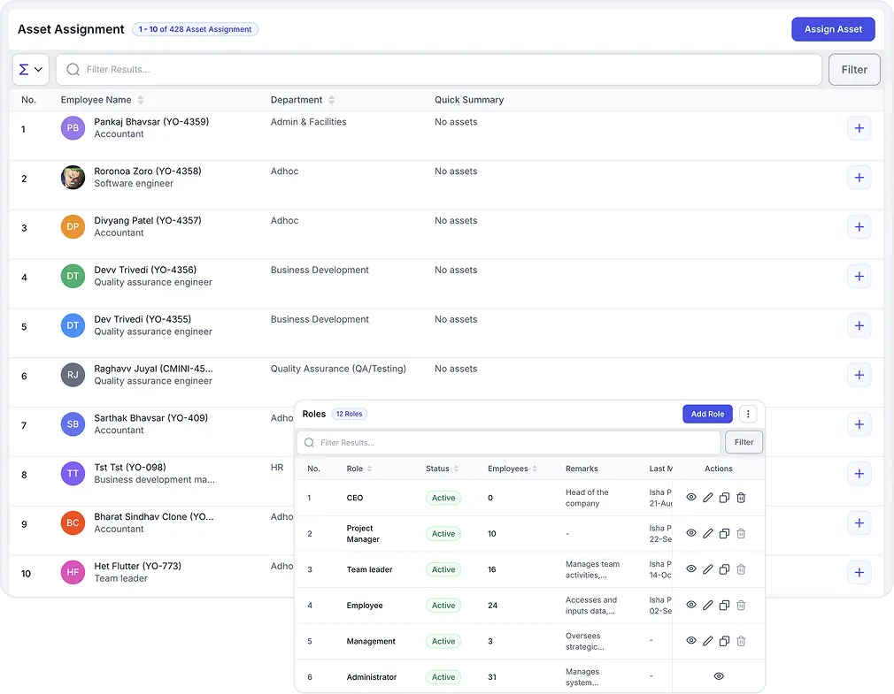Edit the Project Manager role with pencil icon

click(x=706, y=533)
